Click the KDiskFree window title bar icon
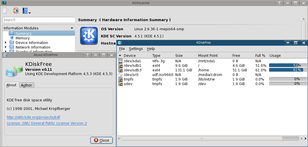Screen dimensions: 308x147 (120, 43)
